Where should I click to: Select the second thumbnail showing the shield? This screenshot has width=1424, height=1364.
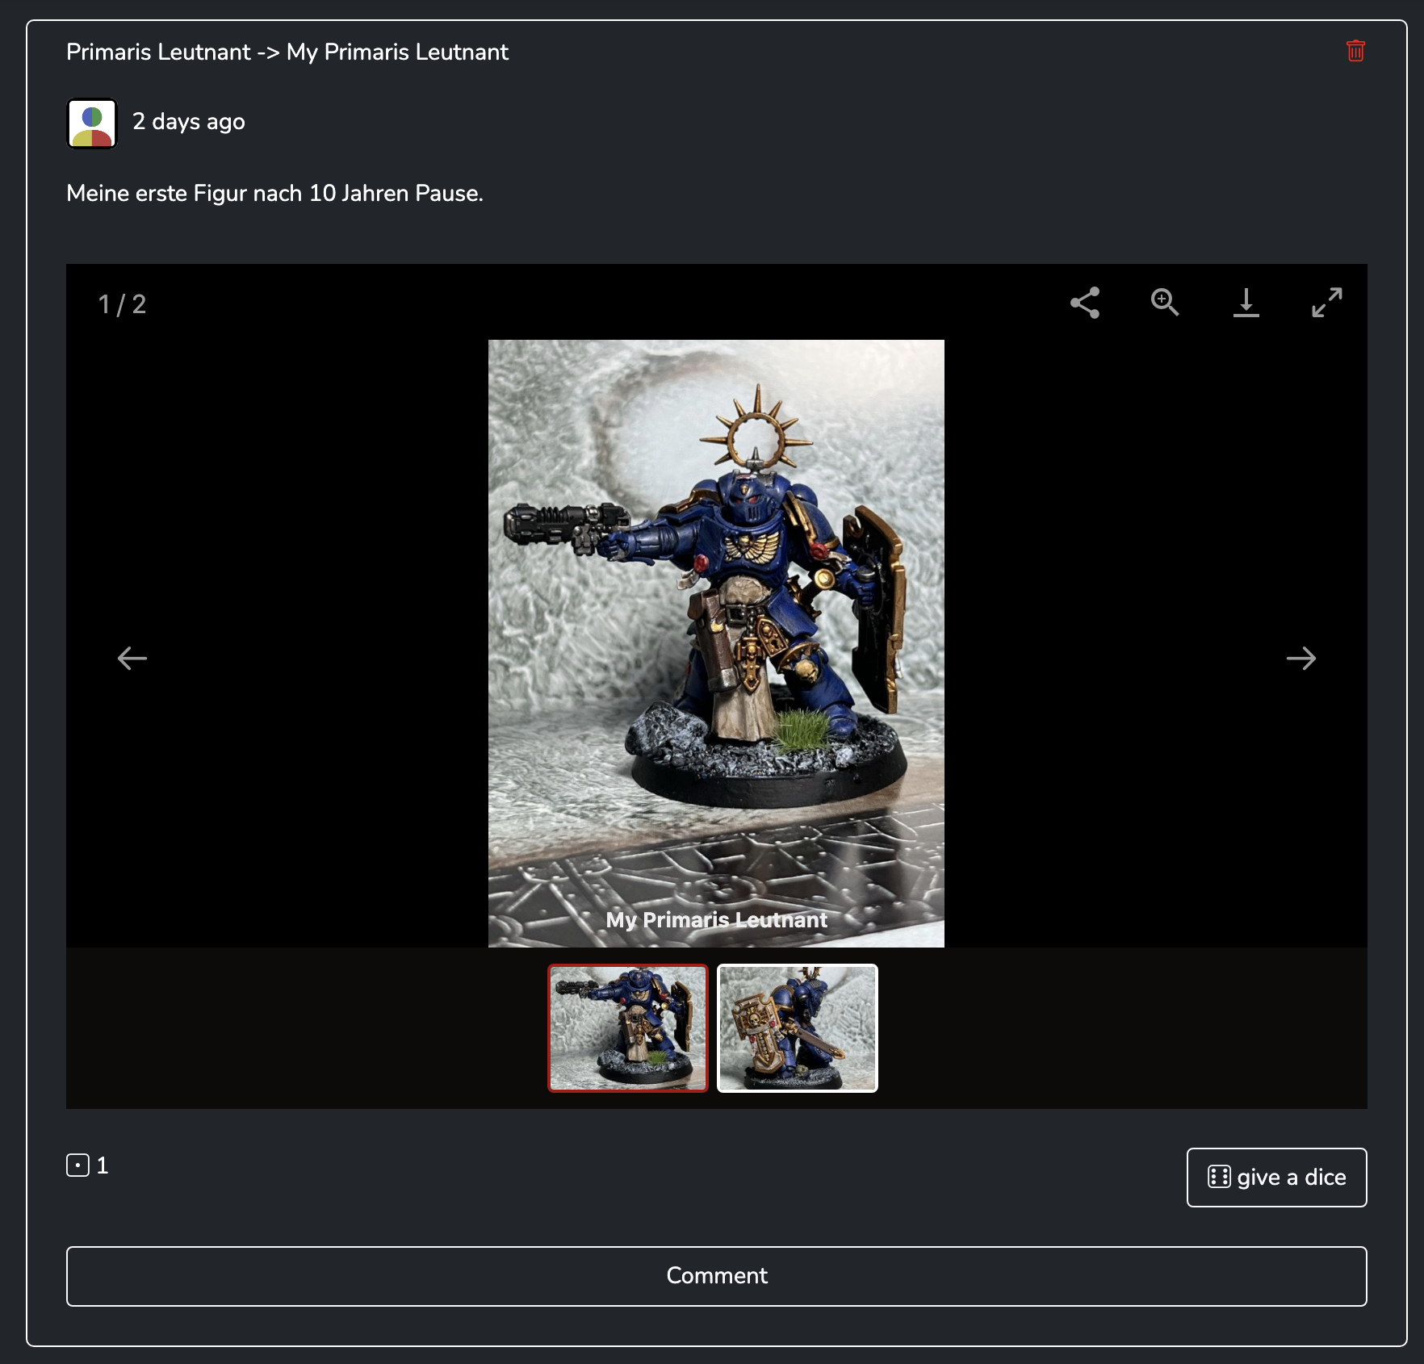797,1027
